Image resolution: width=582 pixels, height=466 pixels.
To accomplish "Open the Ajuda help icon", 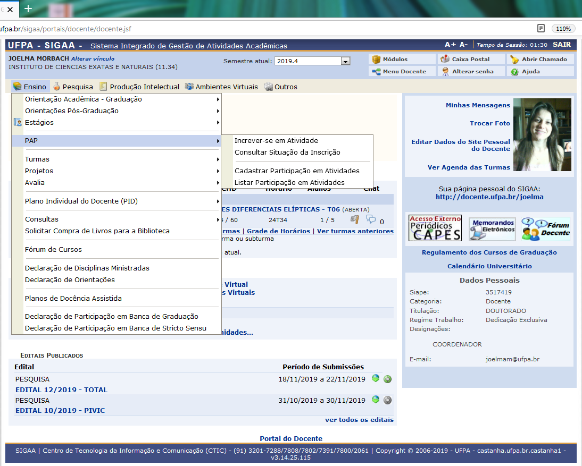I will tap(514, 72).
